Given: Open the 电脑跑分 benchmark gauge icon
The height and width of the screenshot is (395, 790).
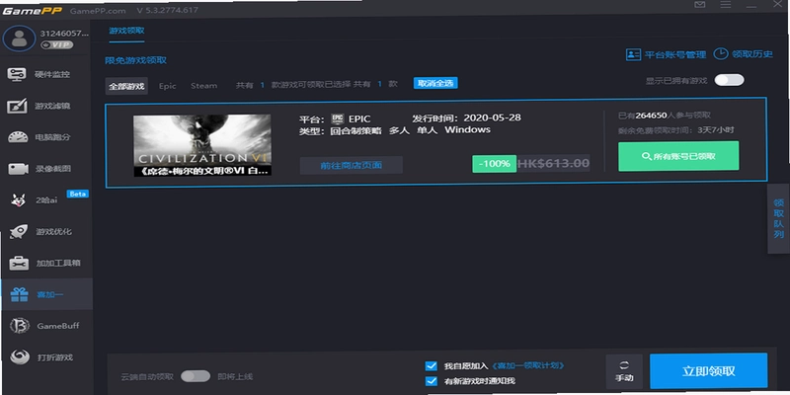Looking at the screenshot, I should (18, 137).
